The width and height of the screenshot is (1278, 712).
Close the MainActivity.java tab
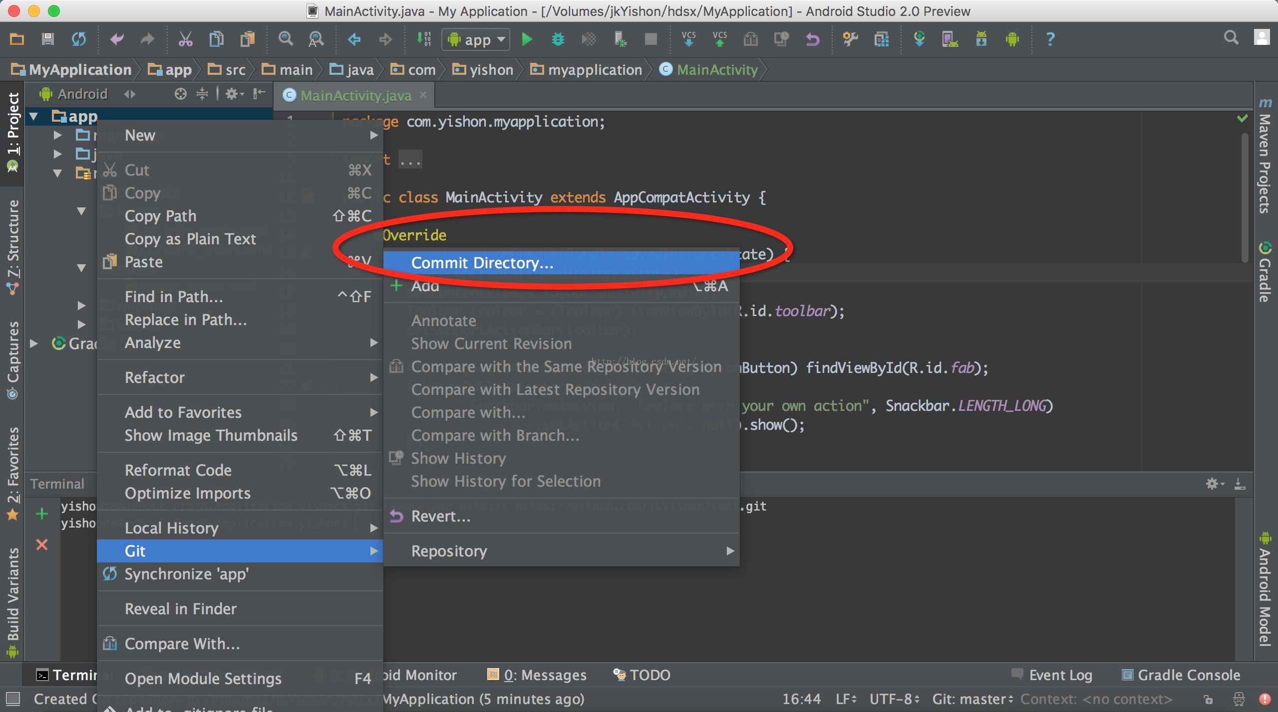tap(423, 94)
